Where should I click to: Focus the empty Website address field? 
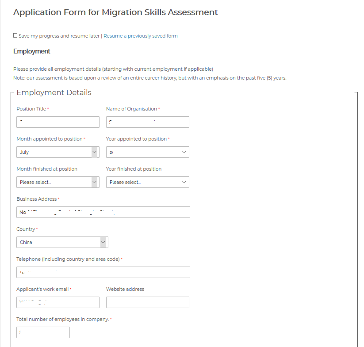[148, 302]
